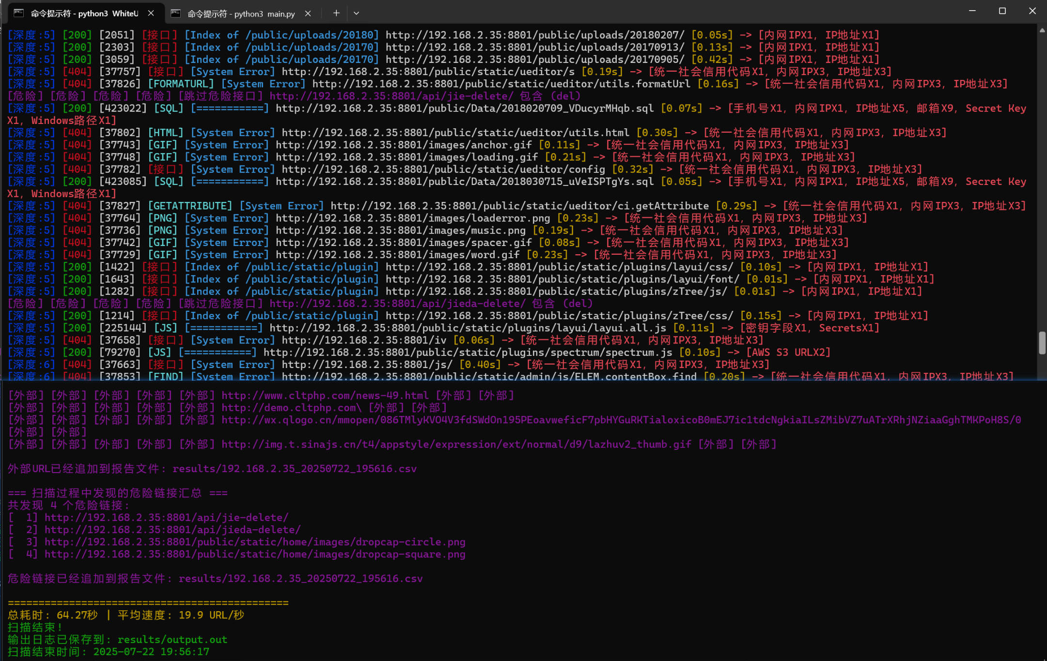The width and height of the screenshot is (1047, 661).
Task: Open a new terminal tab with the plus icon
Action: 336,13
